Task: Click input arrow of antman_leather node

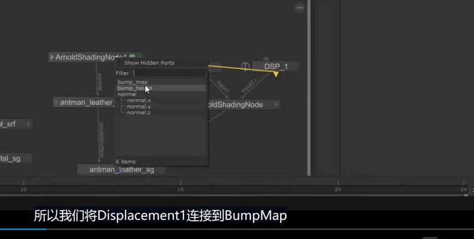Action: (x=56, y=103)
